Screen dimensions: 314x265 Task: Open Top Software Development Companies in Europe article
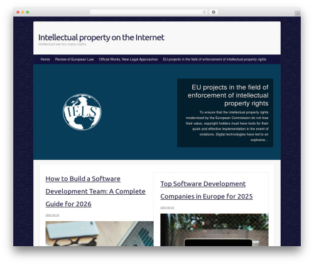207,190
